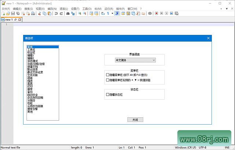This screenshot has width=235, height=150.
Task: Open the 界面语言 dropdown showing 中文简体
Action: pyautogui.click(x=135, y=60)
